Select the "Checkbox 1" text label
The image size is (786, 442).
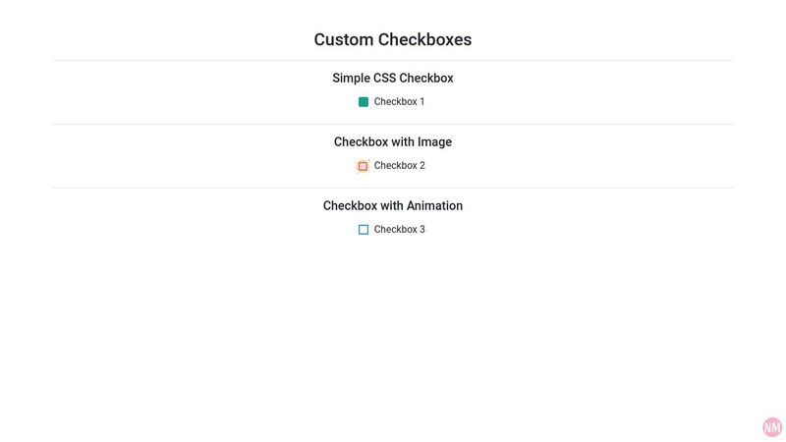399,102
